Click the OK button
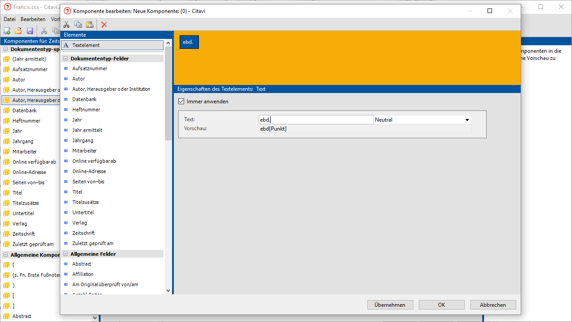 442,305
